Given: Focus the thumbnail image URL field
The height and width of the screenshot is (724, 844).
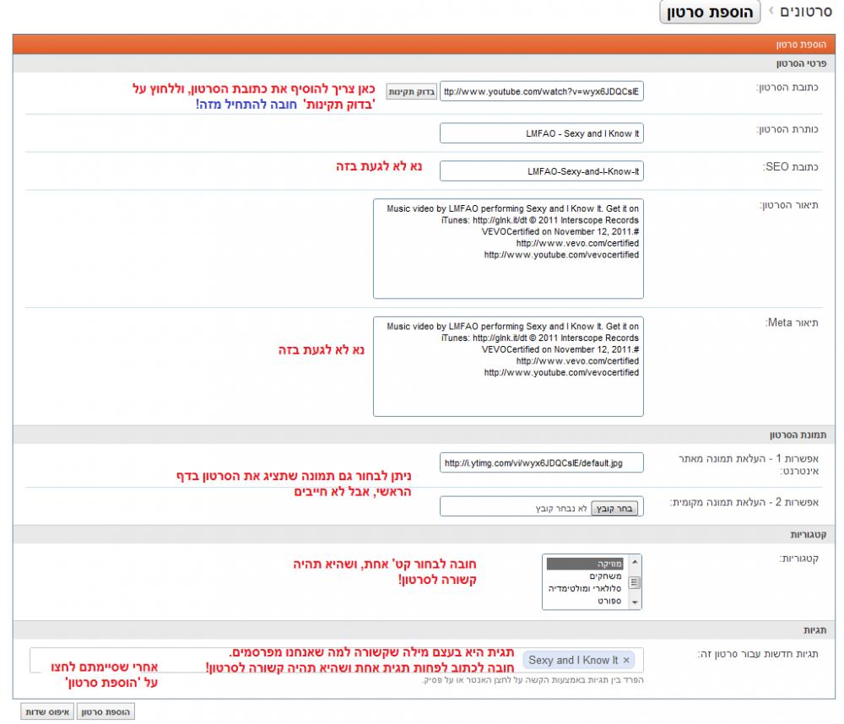Looking at the screenshot, I should coord(541,462).
